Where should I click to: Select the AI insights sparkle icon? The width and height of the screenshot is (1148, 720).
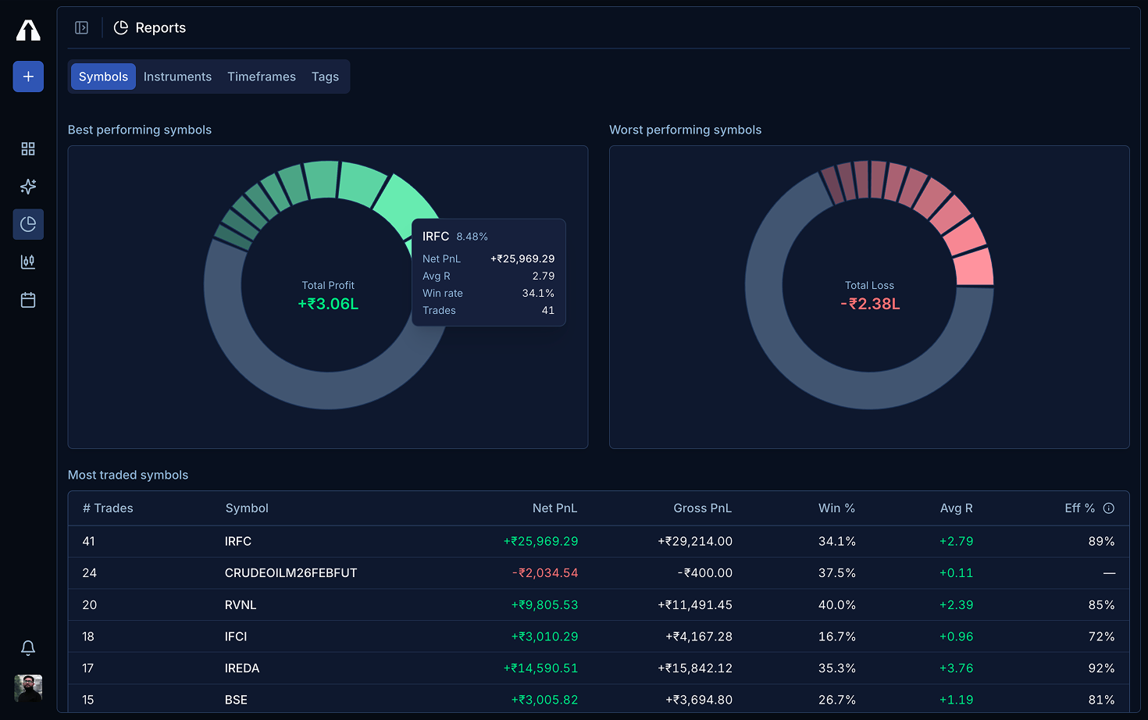tap(28, 187)
